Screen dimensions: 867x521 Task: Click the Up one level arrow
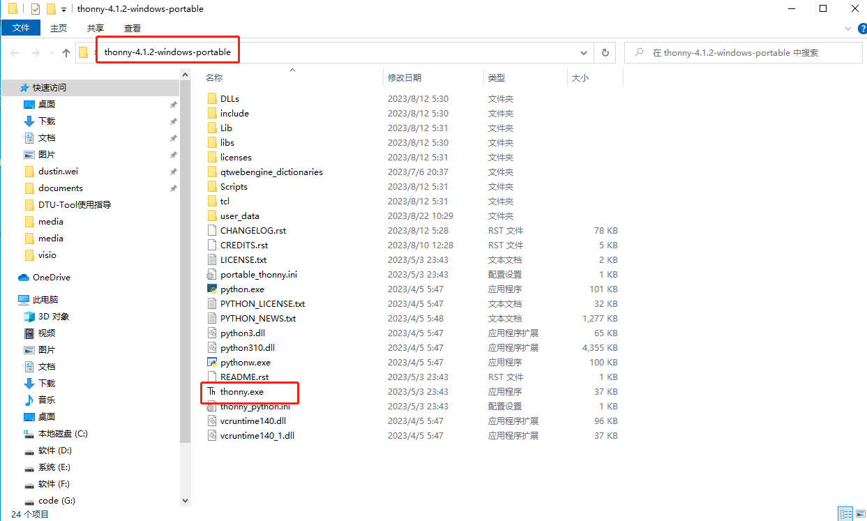coord(66,52)
